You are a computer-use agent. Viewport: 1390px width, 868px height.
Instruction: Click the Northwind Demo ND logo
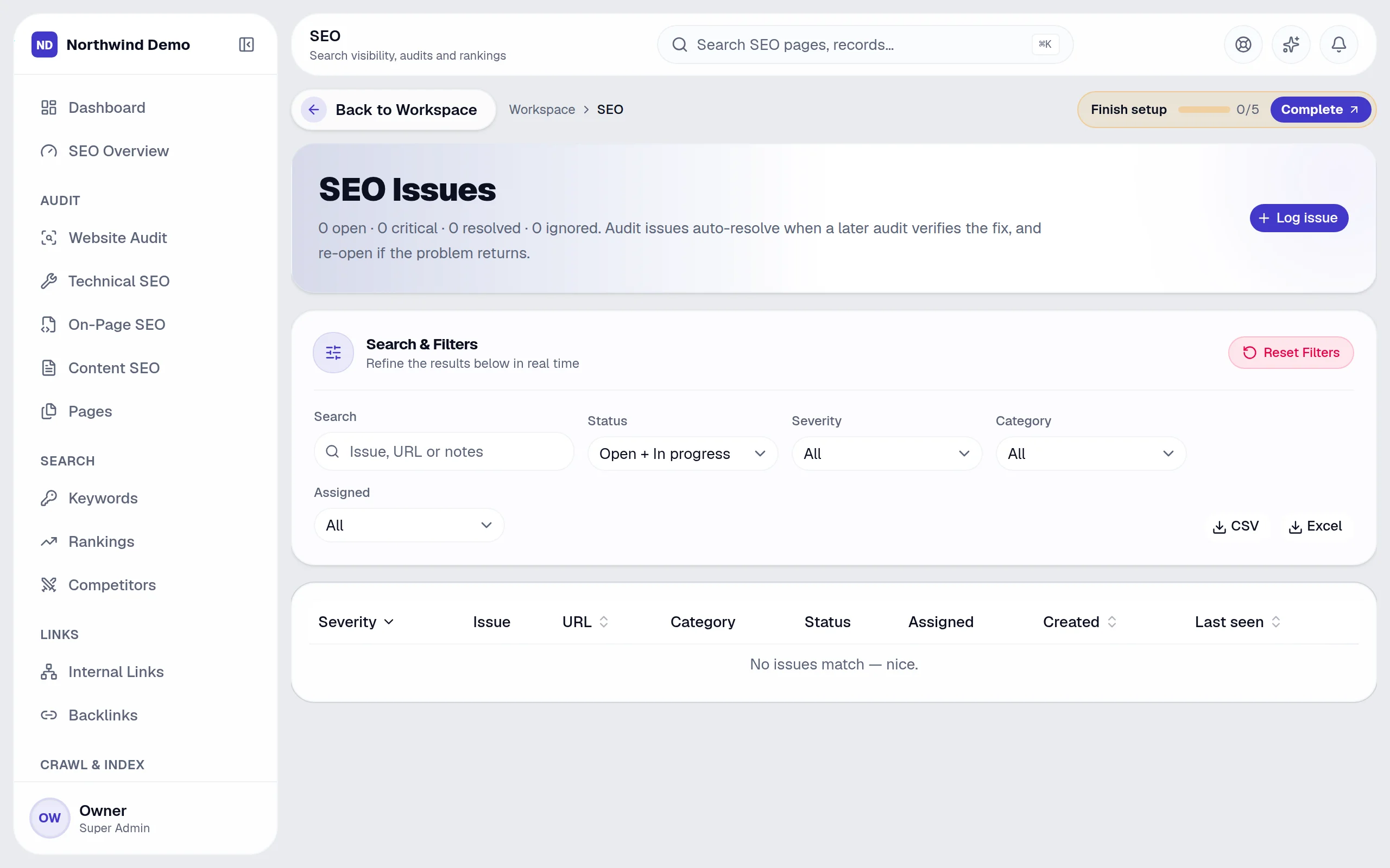[x=44, y=44]
